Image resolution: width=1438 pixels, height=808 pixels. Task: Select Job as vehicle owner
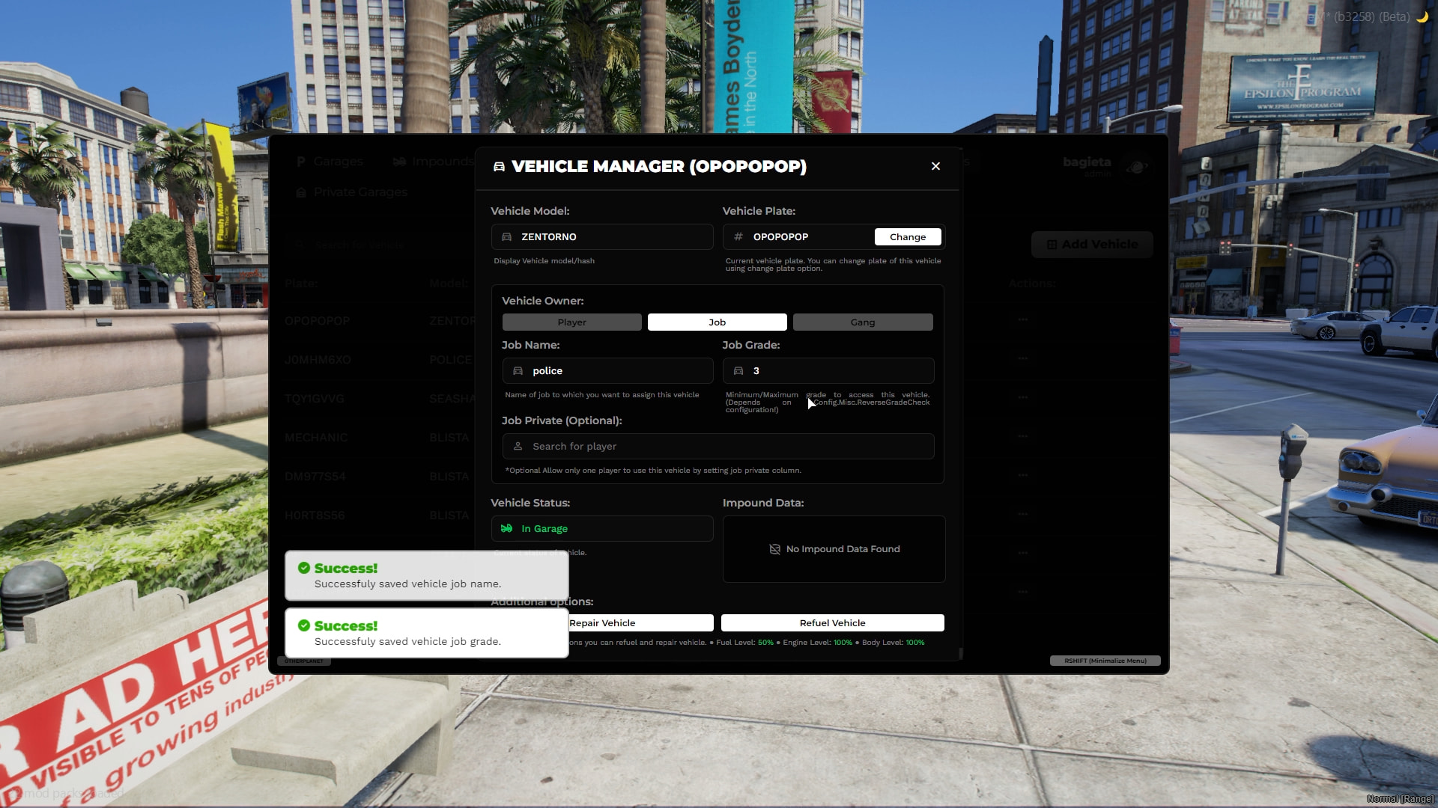[718, 322]
